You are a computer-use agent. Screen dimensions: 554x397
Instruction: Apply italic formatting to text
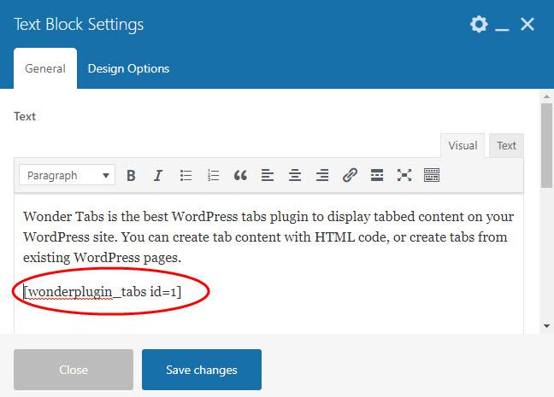[158, 175]
